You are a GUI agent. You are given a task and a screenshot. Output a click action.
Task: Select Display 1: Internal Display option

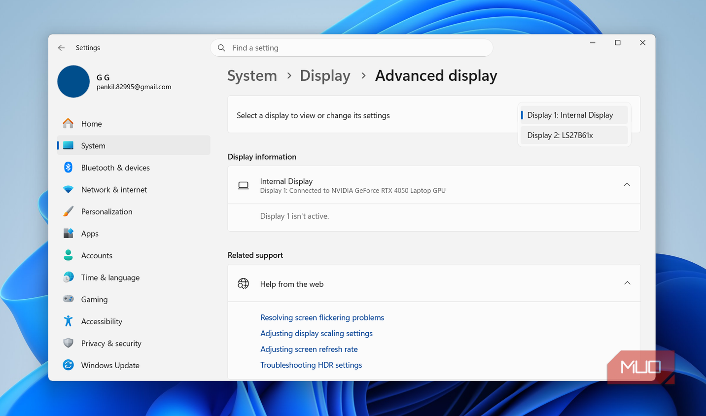(x=574, y=115)
